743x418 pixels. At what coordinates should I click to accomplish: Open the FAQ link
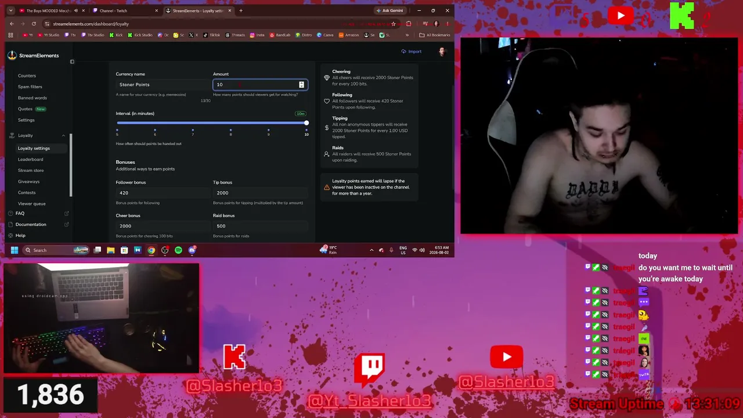pyautogui.click(x=20, y=213)
